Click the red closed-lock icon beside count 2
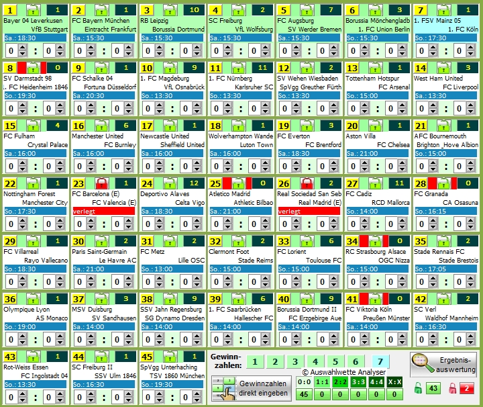This screenshot has height=407, width=483. pyautogui.click(x=453, y=388)
